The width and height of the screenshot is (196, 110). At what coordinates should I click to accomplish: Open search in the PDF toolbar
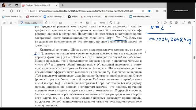[x=158, y=23]
